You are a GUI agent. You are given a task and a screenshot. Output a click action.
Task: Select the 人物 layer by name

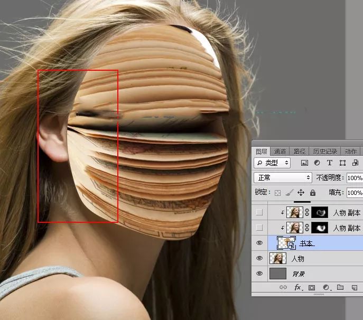[297, 259]
